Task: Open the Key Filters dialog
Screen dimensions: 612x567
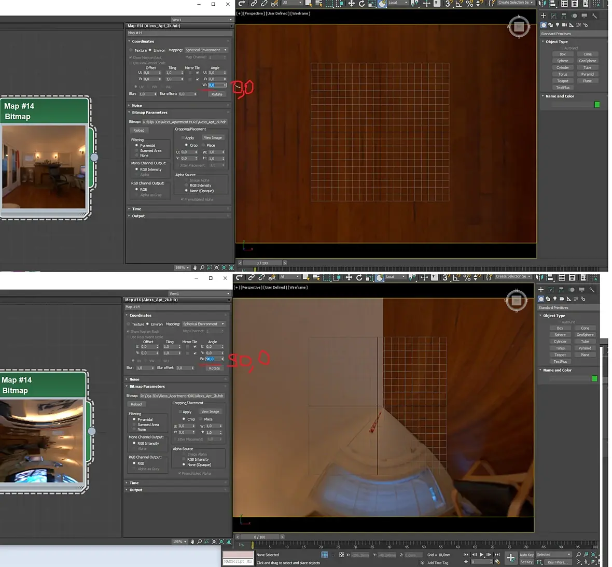Action: pos(558,562)
